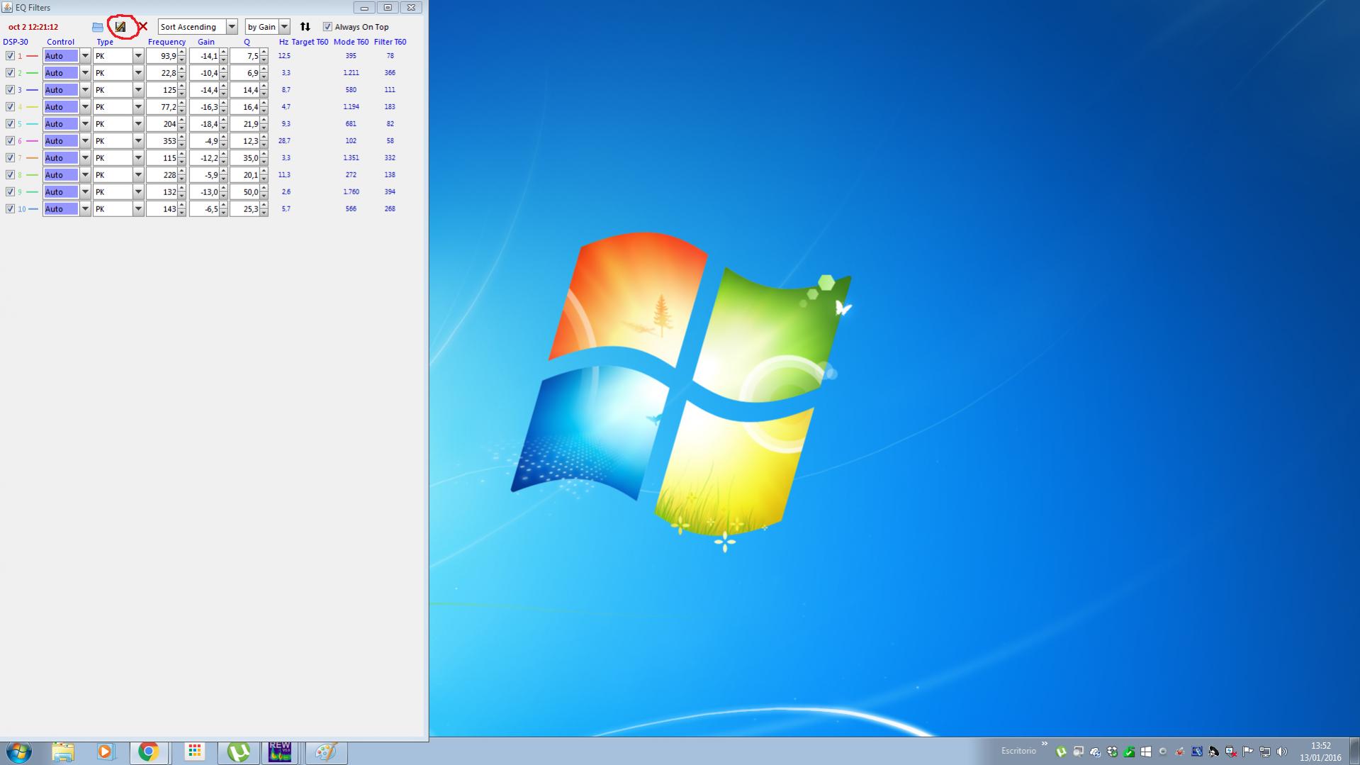Open the colorful grid app in taskbar

(x=195, y=751)
